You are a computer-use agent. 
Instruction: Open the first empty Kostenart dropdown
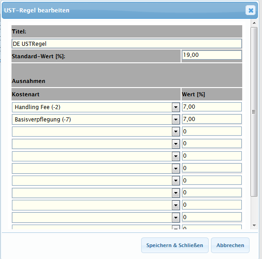pos(96,132)
